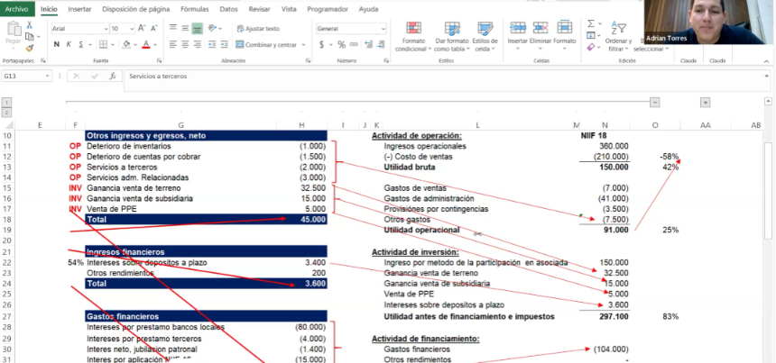Open the Combinar y centrar dropdown arrow
The image size is (776, 363).
pos(303,44)
